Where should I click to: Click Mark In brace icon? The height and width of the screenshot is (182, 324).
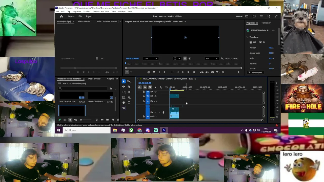pyautogui.click(x=159, y=72)
